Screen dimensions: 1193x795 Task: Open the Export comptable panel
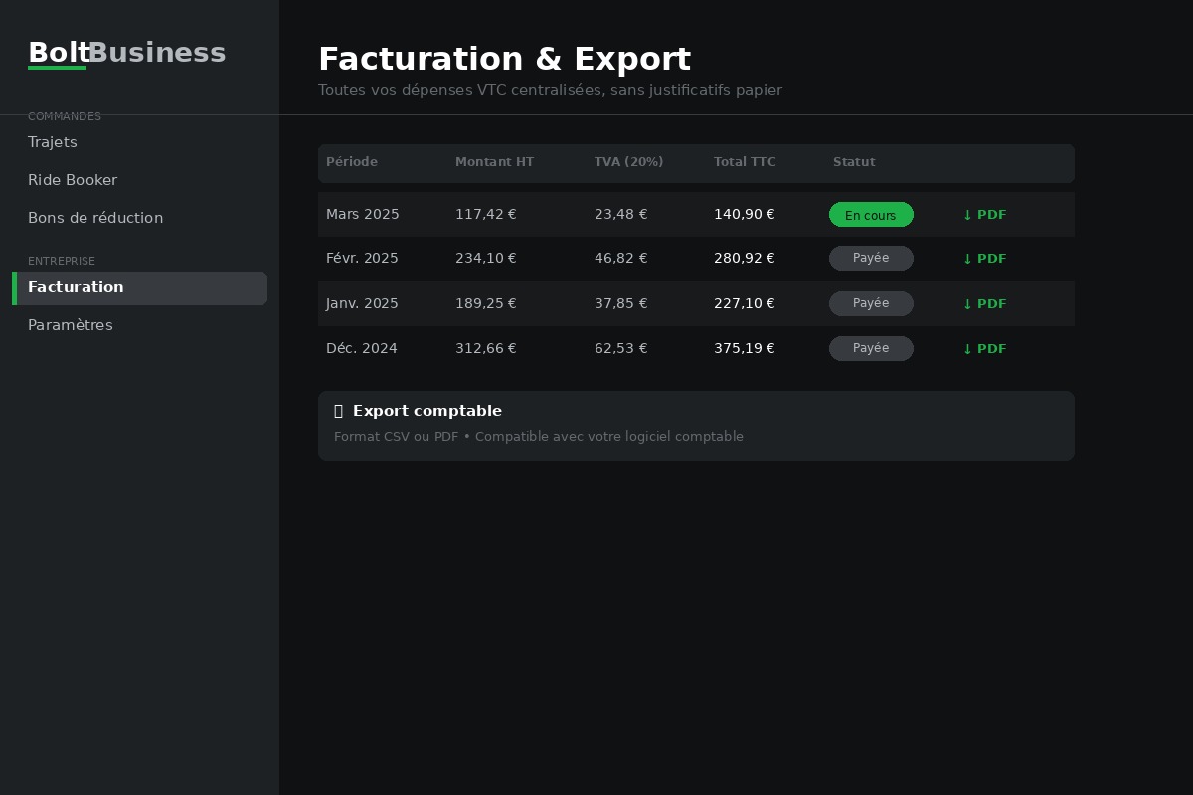(x=696, y=425)
